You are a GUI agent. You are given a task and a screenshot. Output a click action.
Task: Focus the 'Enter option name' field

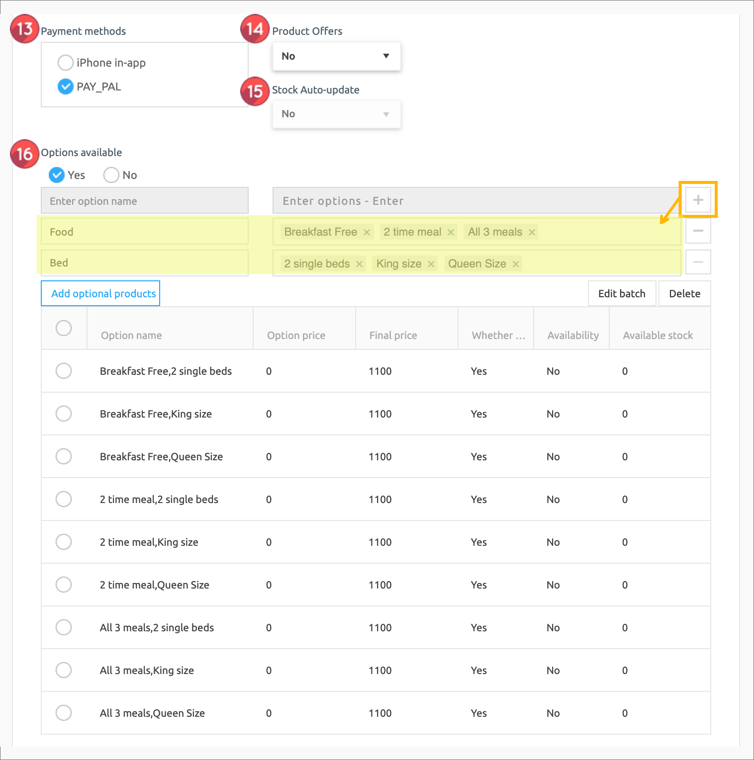point(144,201)
